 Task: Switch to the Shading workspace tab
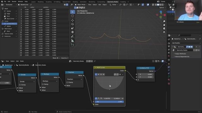click(x=75, y=2)
